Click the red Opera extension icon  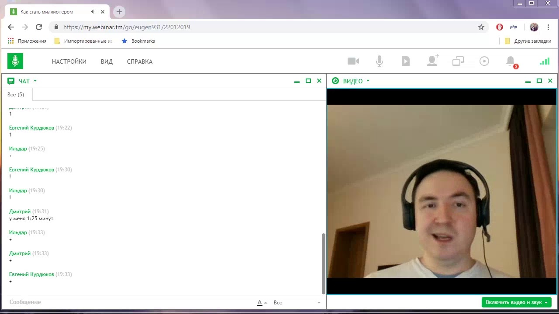(x=500, y=27)
